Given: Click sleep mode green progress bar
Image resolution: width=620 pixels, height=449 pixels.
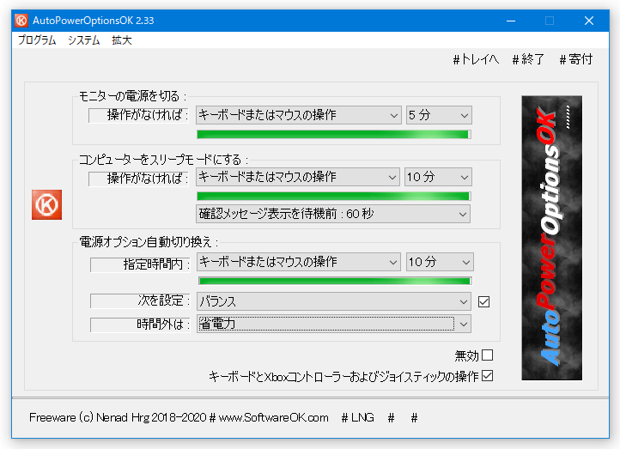Looking at the screenshot, I should click(334, 196).
